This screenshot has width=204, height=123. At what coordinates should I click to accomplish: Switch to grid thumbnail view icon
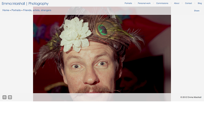[x=10, y=97]
